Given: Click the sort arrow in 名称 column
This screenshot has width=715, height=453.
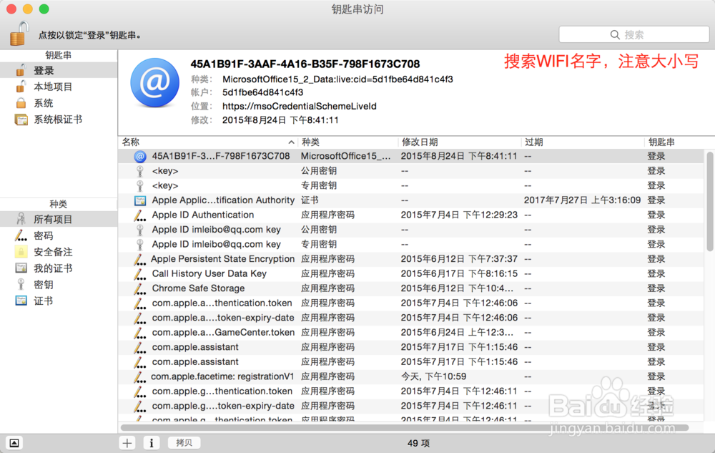Looking at the screenshot, I should click(291, 142).
